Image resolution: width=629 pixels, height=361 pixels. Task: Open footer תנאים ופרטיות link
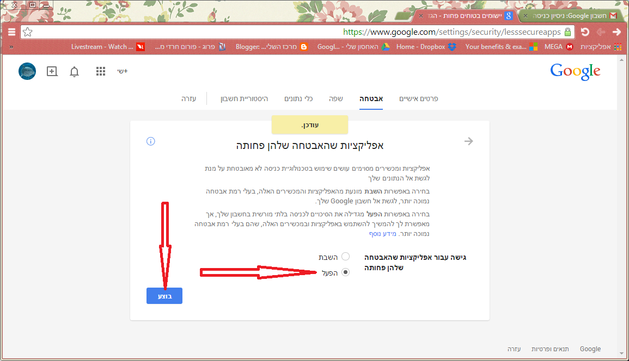coord(550,349)
